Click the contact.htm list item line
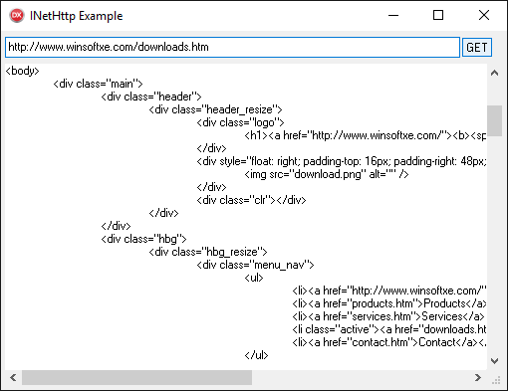The height and width of the screenshot is (391, 508). coord(389,342)
